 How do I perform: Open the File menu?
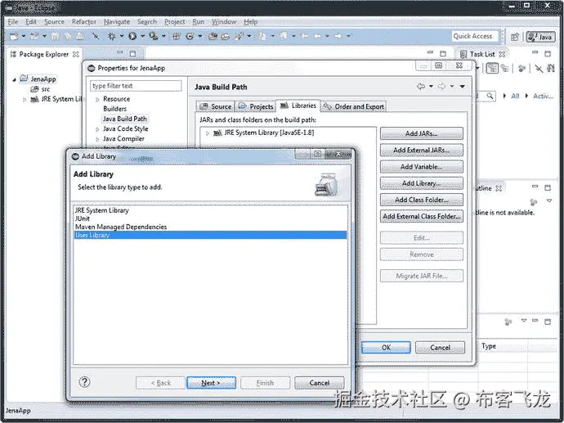(13, 21)
